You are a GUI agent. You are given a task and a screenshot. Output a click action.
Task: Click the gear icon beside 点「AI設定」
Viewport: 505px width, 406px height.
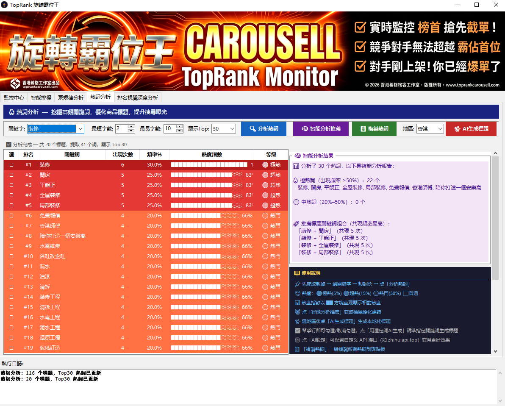(x=297, y=340)
